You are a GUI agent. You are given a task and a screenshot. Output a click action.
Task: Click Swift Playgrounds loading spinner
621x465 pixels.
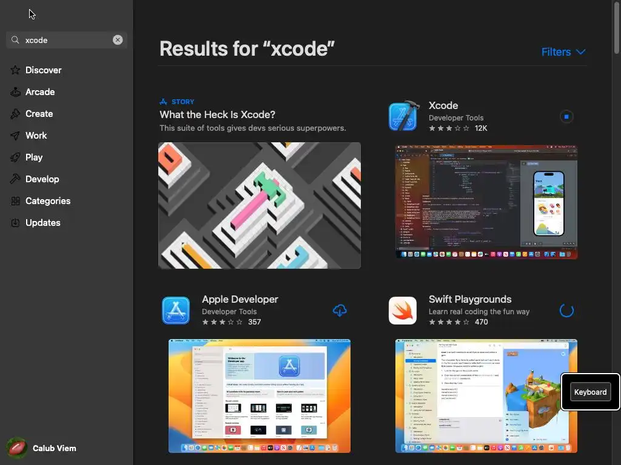[x=567, y=311]
